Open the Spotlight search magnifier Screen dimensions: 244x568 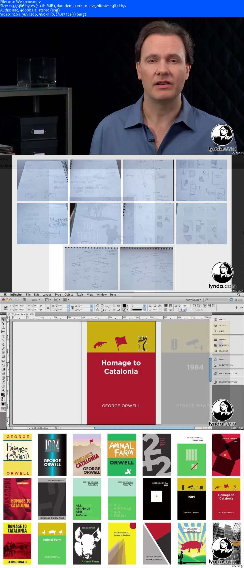(x=239, y=295)
